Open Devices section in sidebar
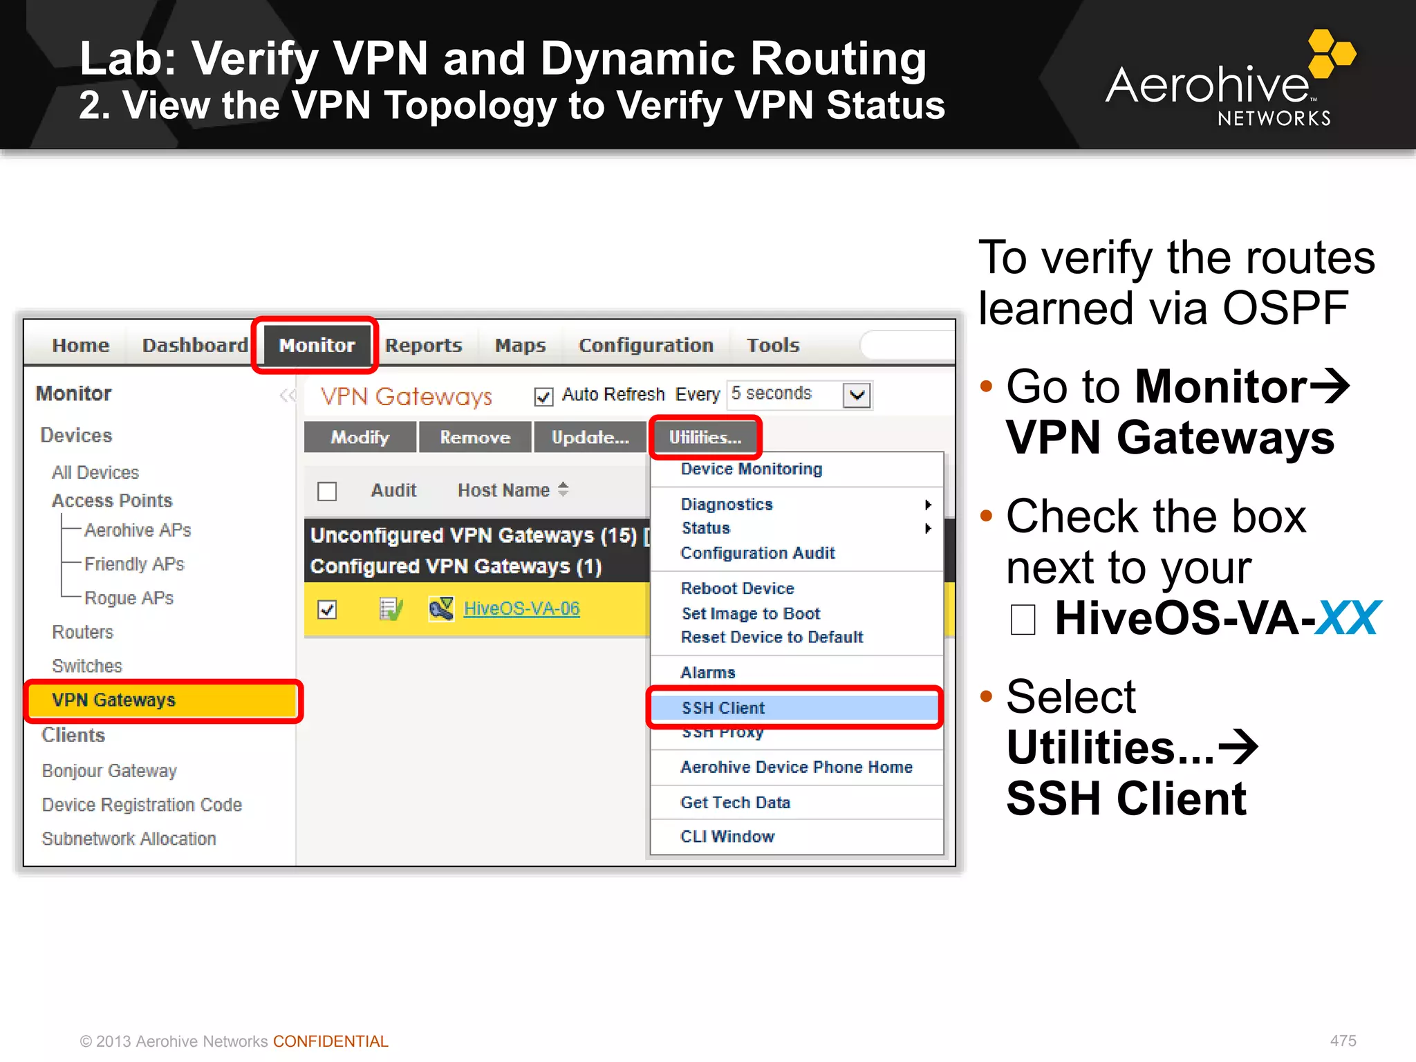1416x1062 pixels. click(76, 435)
